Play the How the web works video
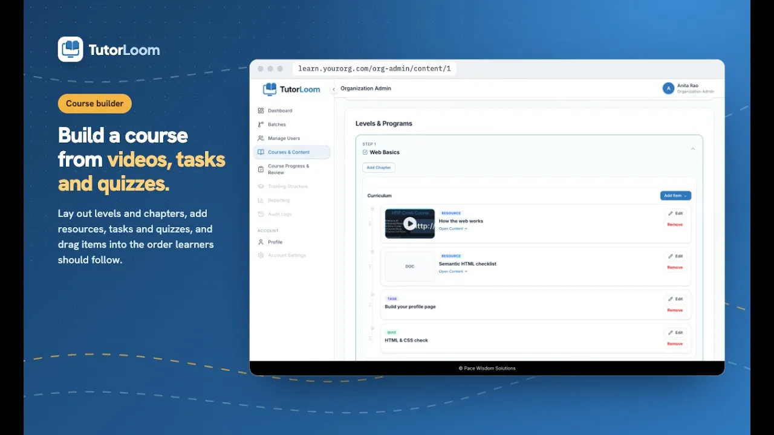Viewport: 774px width, 435px height. [x=410, y=224]
